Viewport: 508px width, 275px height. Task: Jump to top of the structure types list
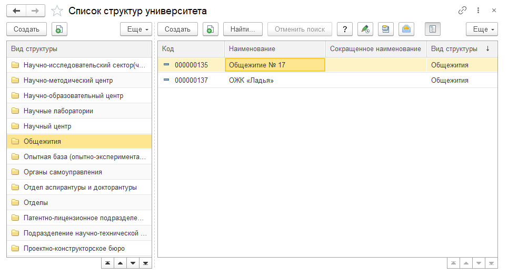(x=107, y=263)
